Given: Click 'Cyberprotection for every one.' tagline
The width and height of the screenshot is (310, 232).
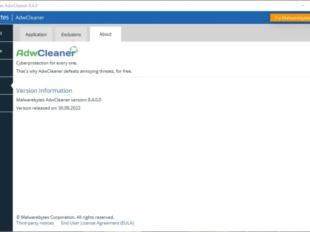Looking at the screenshot, I should coord(46,63).
